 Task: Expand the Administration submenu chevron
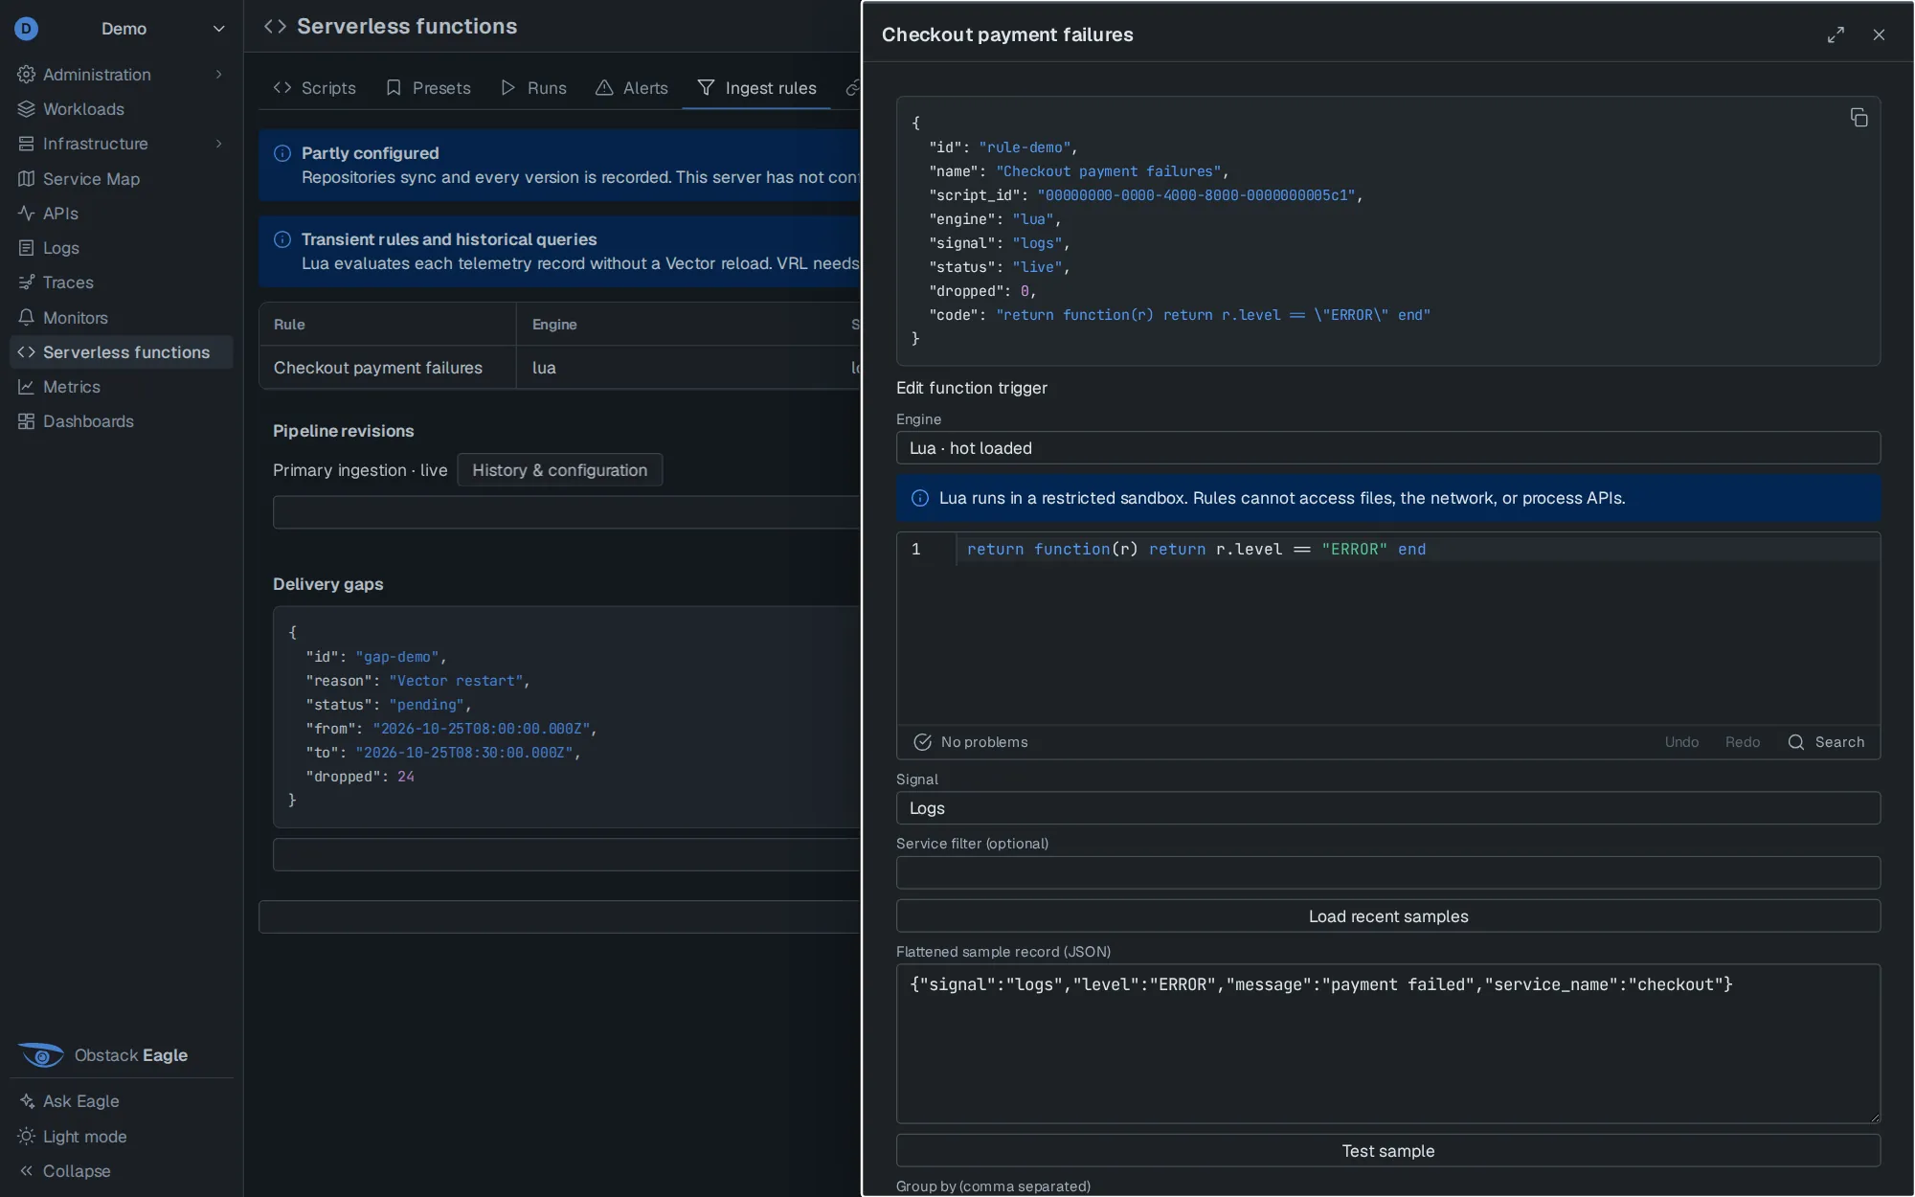click(219, 75)
